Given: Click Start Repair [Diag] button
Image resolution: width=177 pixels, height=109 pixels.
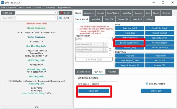Looking at the screenshot, I should point(94,60).
